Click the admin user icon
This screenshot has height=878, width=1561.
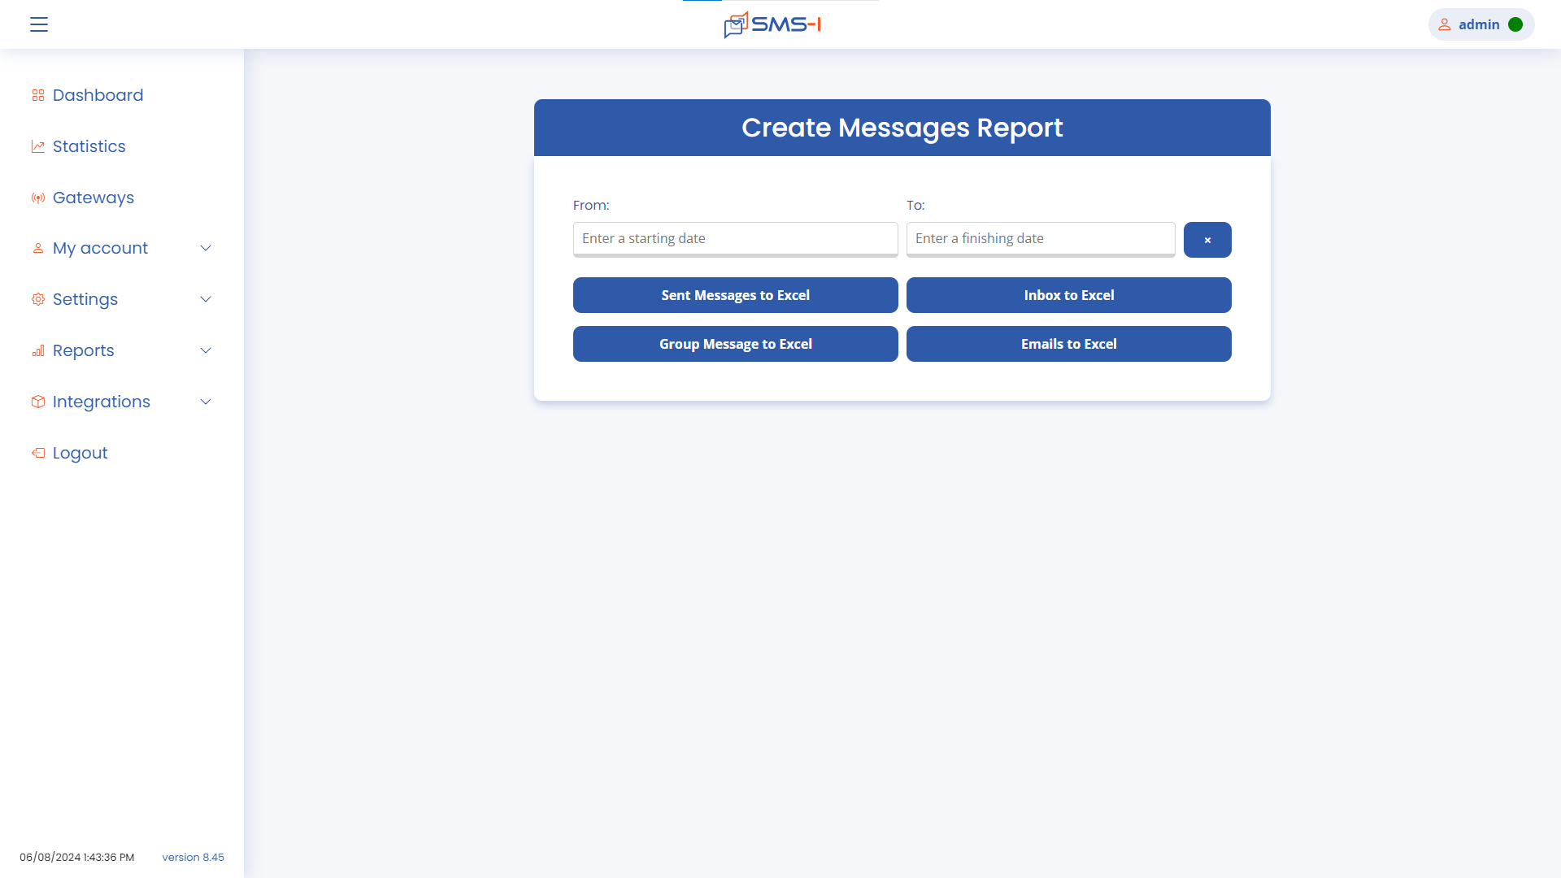[1445, 24]
